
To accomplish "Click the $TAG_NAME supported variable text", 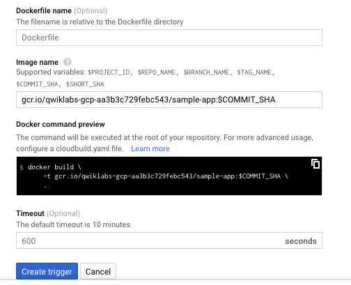I will pyautogui.click(x=254, y=72).
